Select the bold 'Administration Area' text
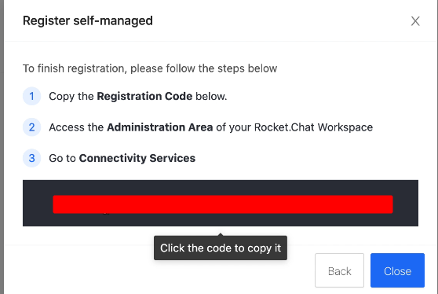438x294 pixels. [x=160, y=127]
